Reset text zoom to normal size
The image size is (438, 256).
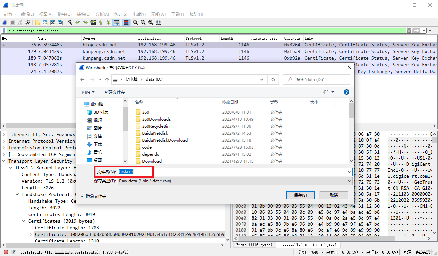click(151, 22)
